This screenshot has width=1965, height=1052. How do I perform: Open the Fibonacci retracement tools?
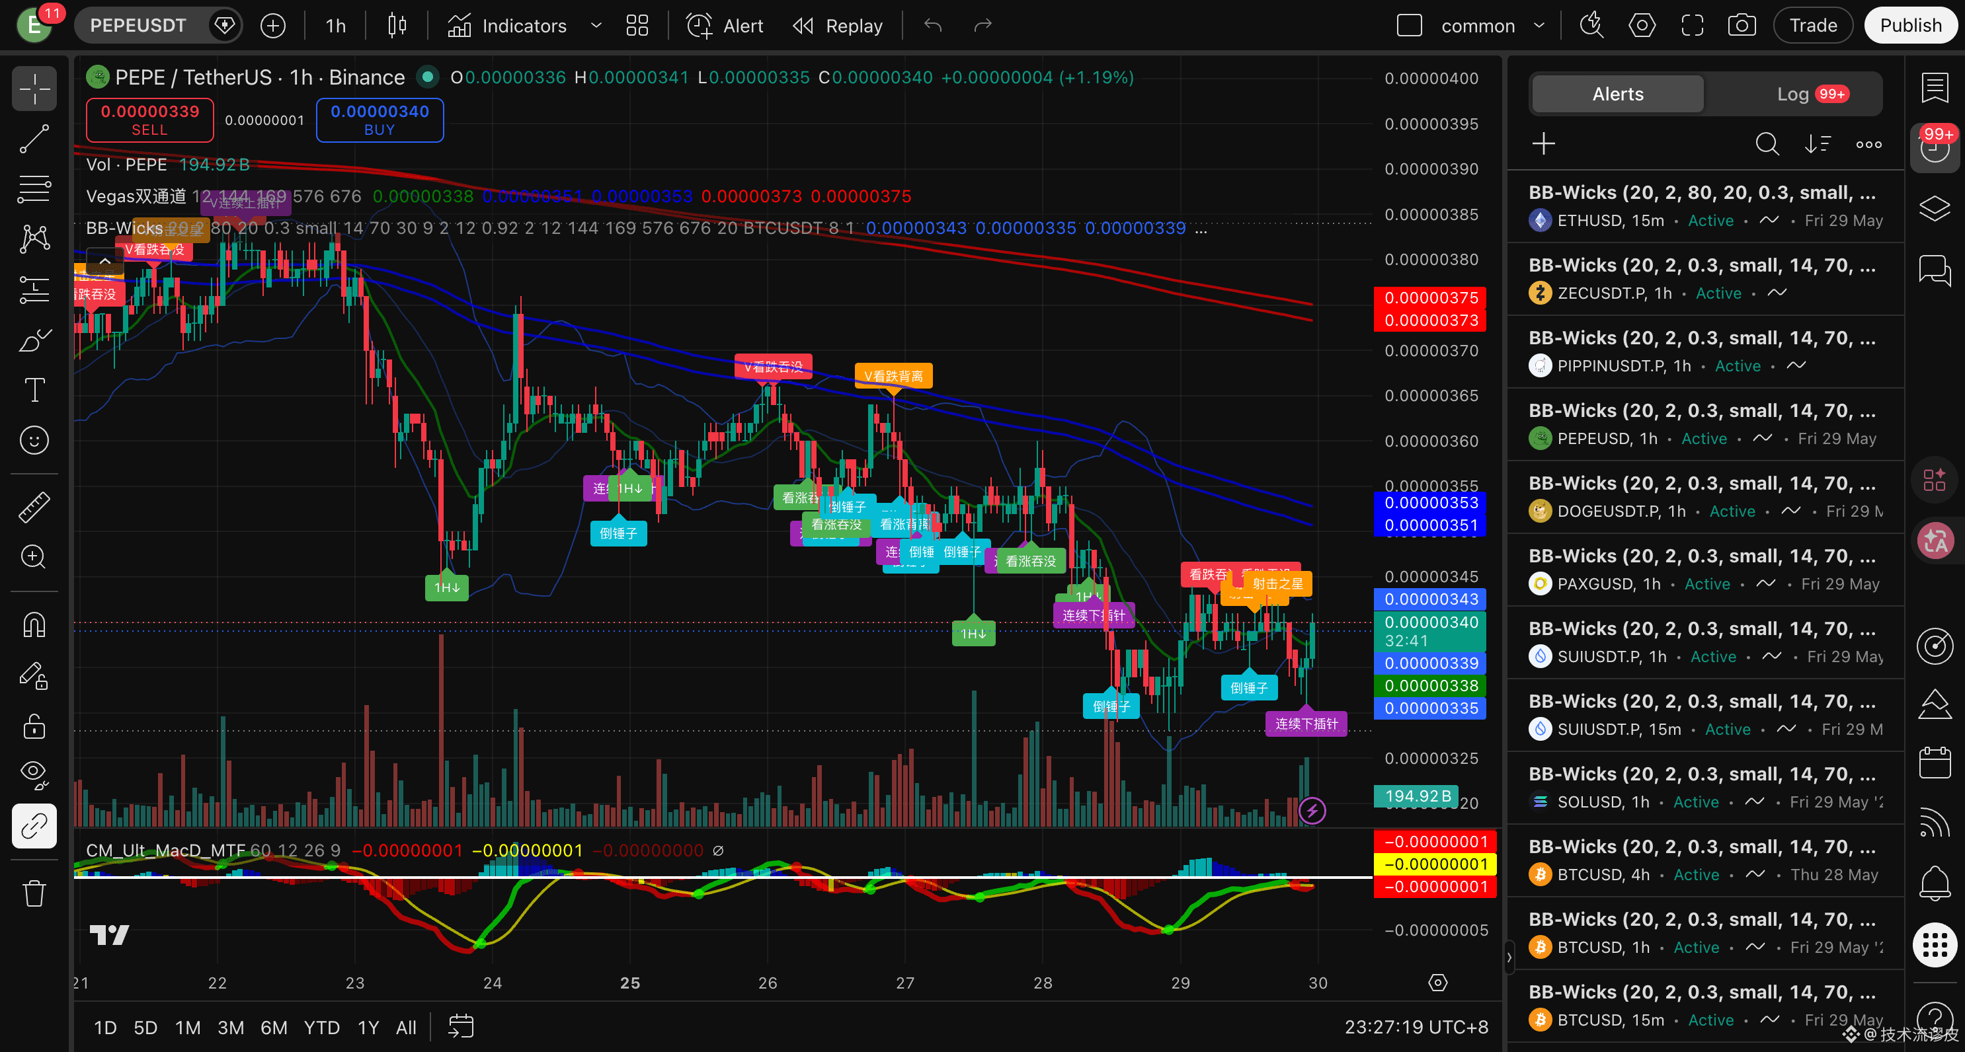coord(34,189)
